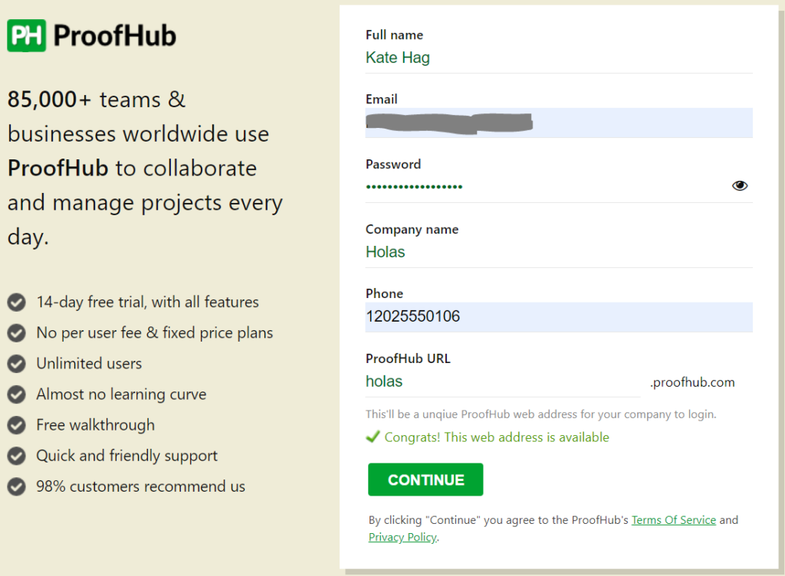785x576 pixels.
Task: Click the checkmark beside Quick and friendly support
Action: [x=17, y=456]
